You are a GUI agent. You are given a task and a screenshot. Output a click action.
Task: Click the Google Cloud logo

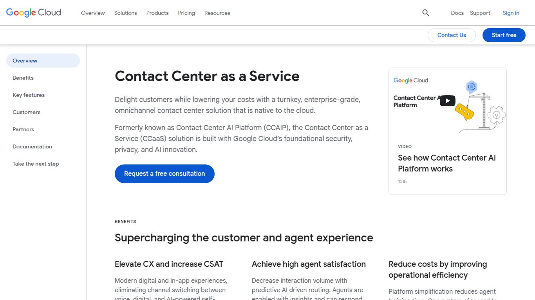click(33, 12)
